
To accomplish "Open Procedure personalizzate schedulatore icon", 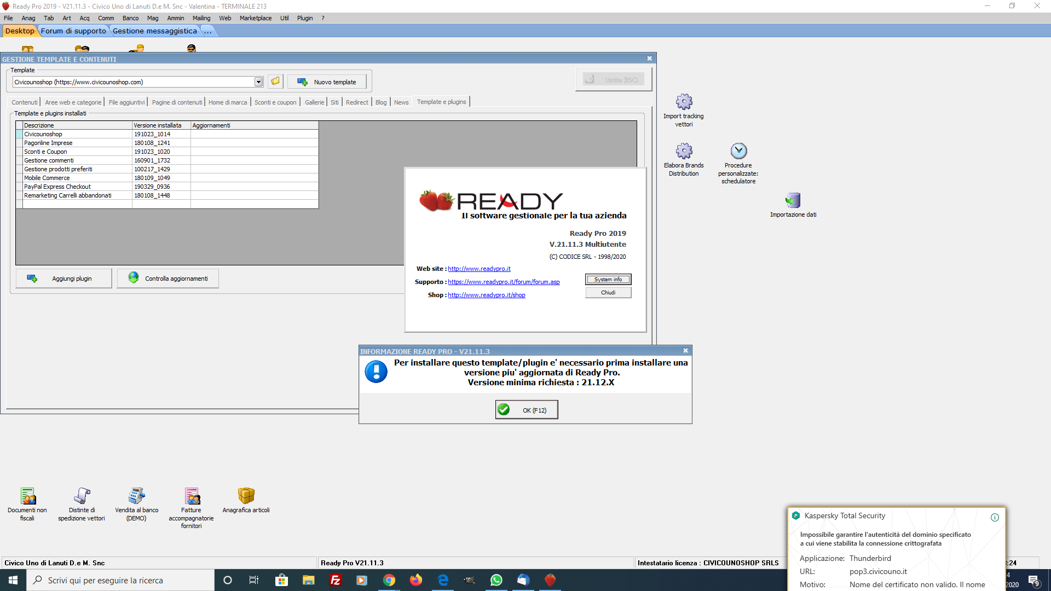I will tap(738, 163).
